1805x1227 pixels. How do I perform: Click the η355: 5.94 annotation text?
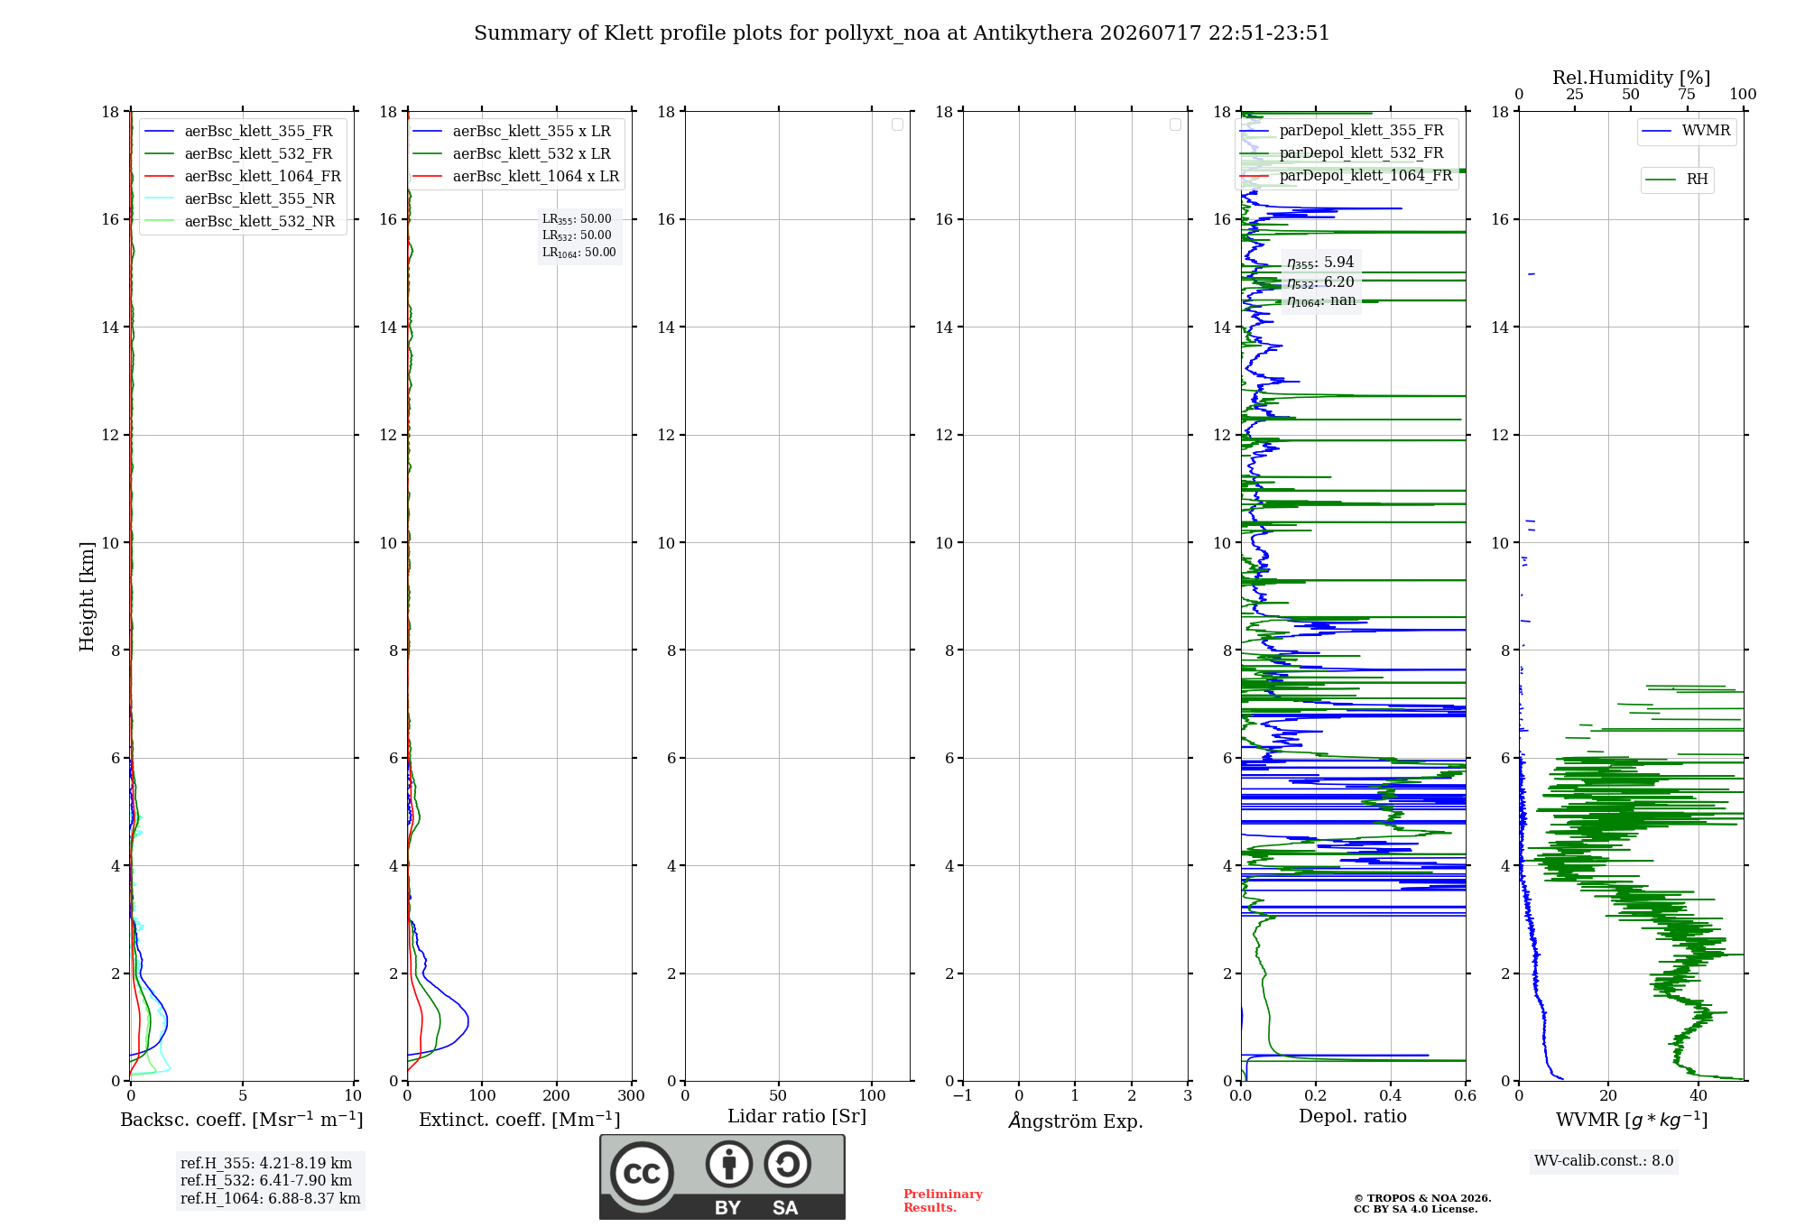point(1320,263)
